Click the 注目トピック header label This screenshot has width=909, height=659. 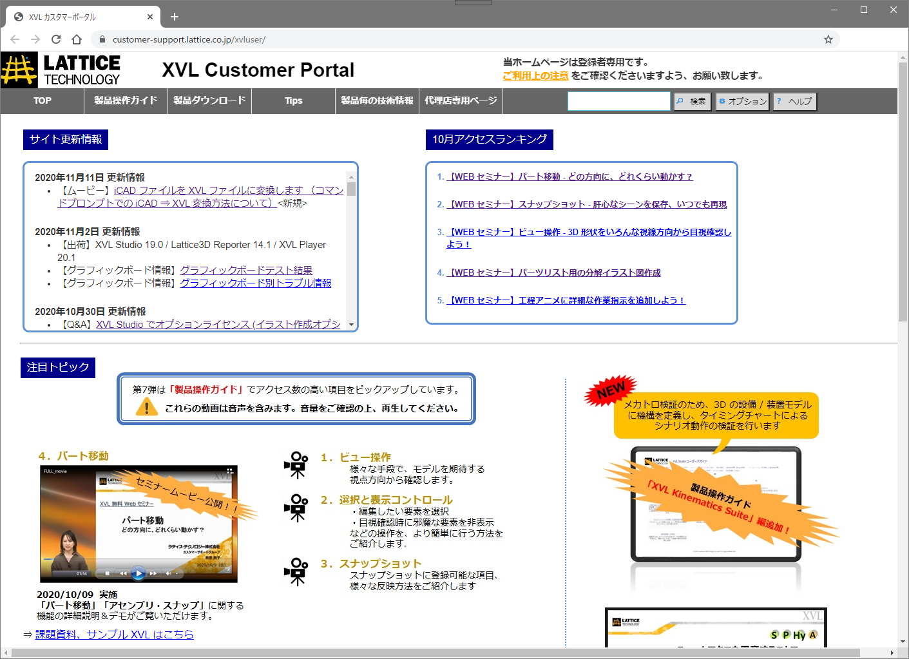coord(58,367)
